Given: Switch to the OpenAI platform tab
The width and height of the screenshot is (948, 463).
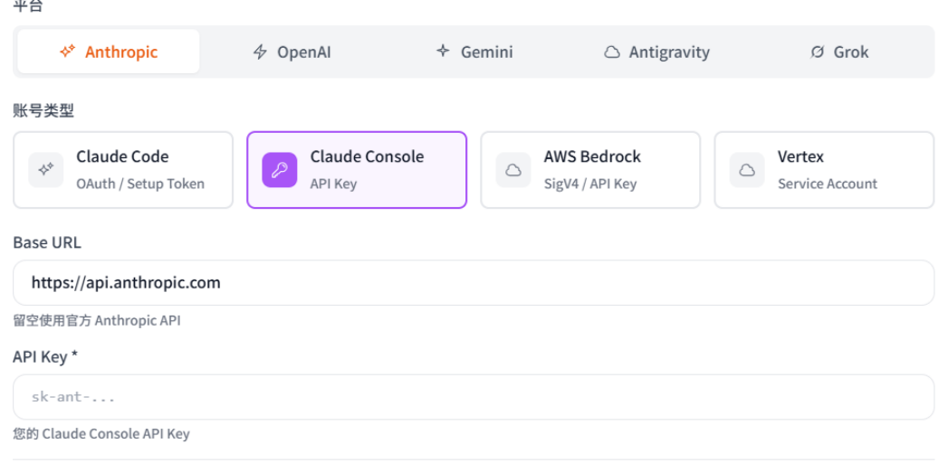Looking at the screenshot, I should (x=292, y=52).
